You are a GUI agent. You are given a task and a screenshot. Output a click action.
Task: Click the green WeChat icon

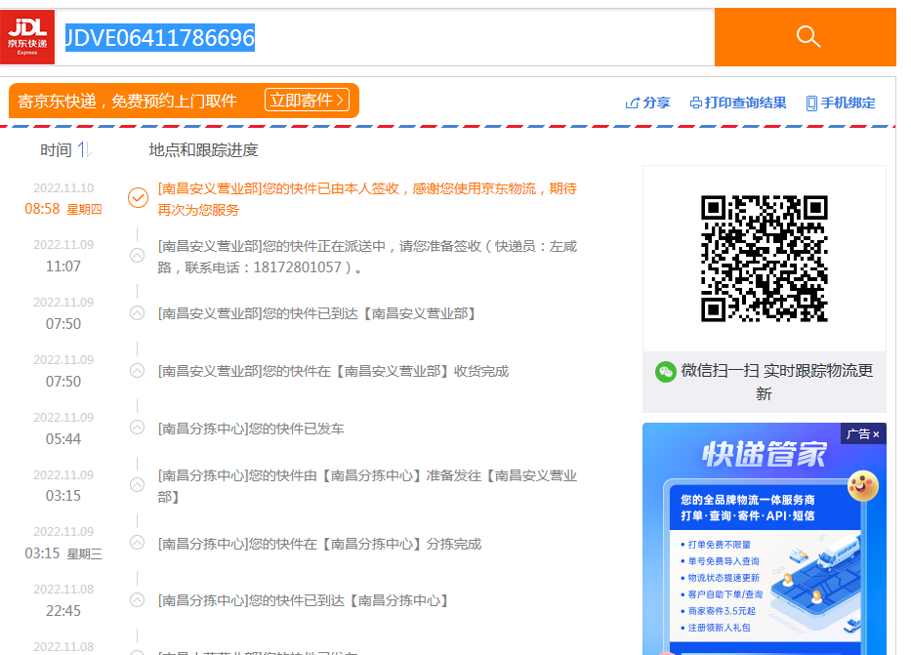click(x=665, y=372)
